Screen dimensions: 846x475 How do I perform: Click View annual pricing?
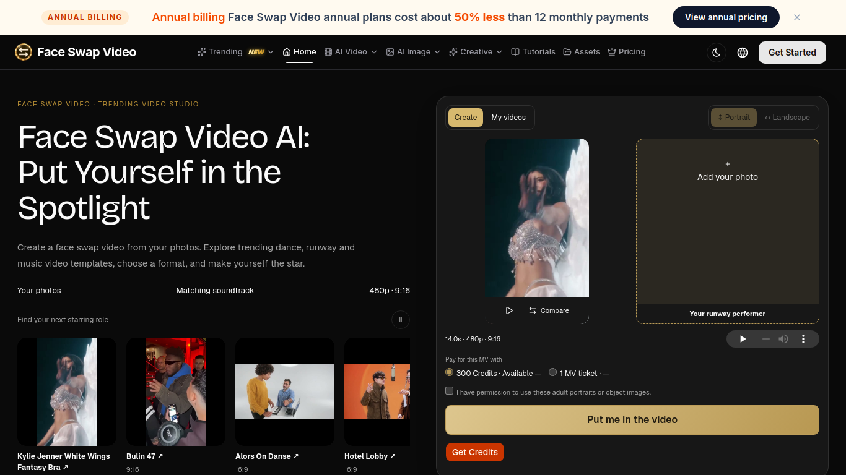tap(726, 17)
